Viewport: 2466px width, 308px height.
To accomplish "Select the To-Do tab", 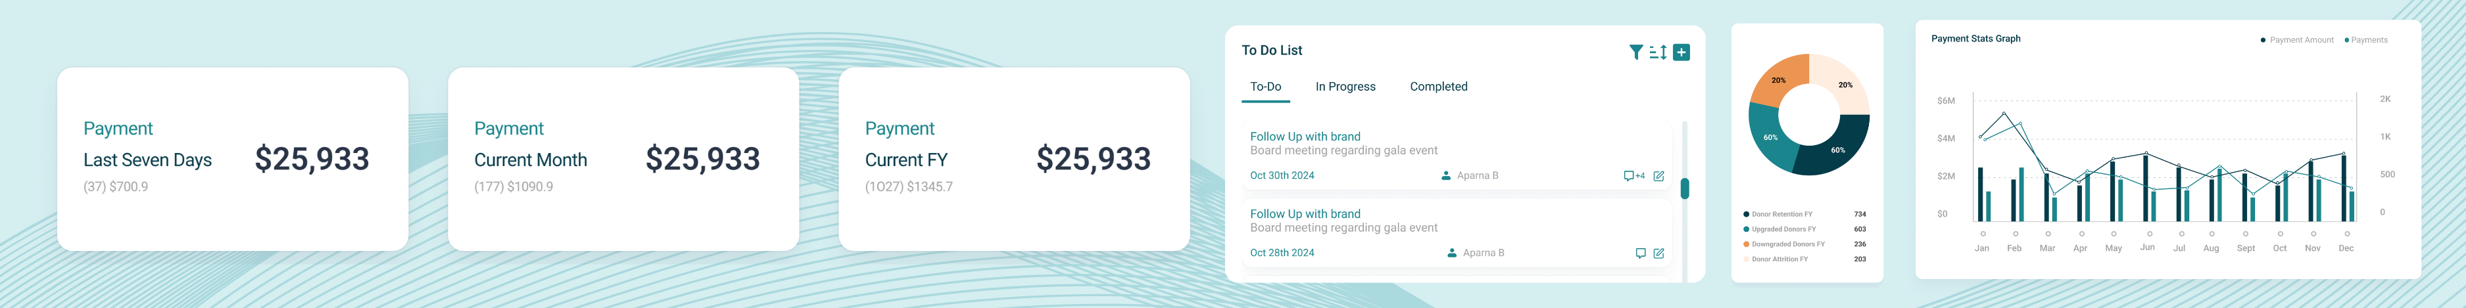I will pyautogui.click(x=1265, y=86).
